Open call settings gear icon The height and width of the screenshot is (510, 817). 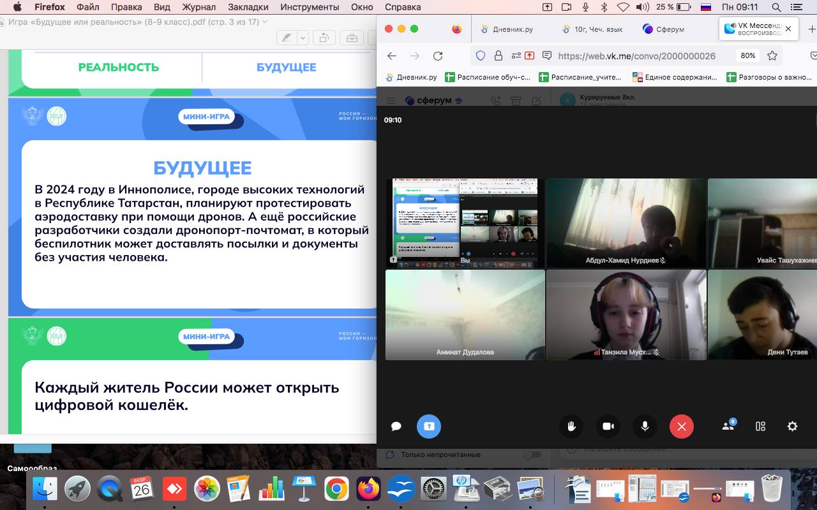click(792, 426)
